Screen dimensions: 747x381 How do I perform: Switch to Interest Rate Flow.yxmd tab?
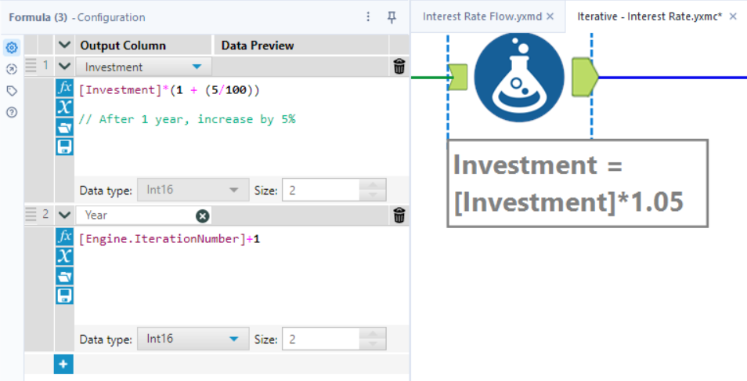click(483, 16)
